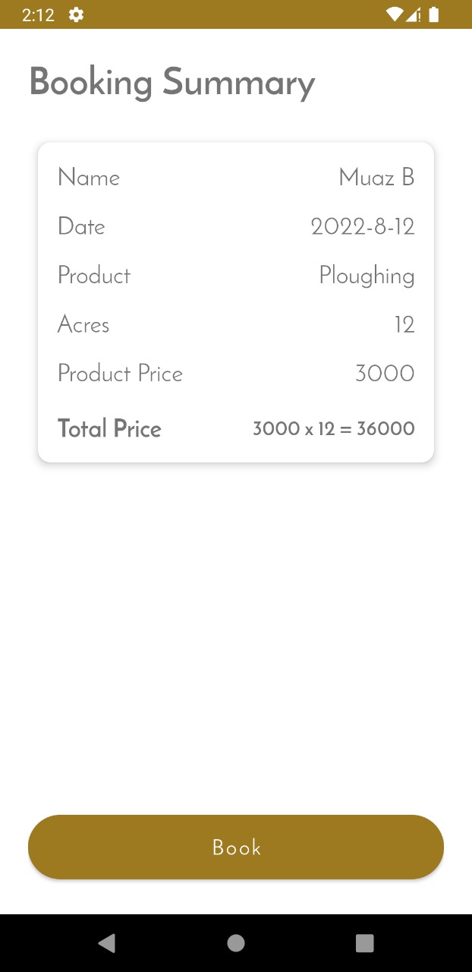Tap the Acres label
Image resolution: width=472 pixels, height=972 pixels.
tap(83, 324)
